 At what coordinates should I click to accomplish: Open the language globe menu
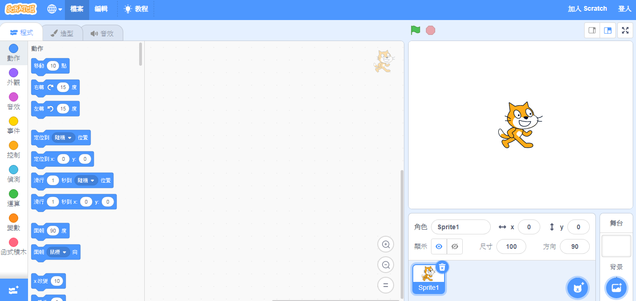pyautogui.click(x=55, y=9)
